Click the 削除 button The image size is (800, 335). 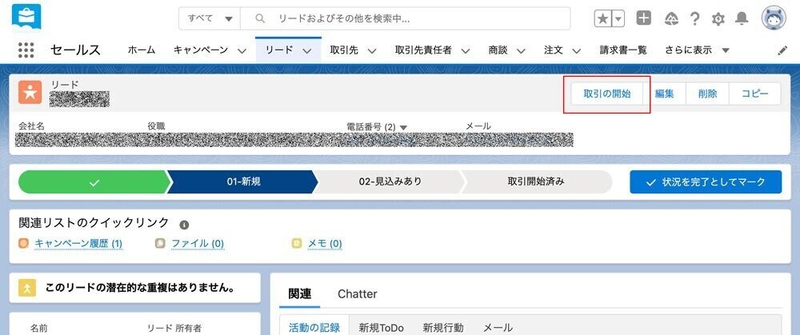coord(708,94)
